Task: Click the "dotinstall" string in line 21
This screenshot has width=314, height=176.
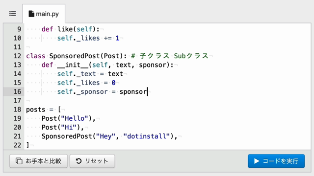Action: (148, 136)
